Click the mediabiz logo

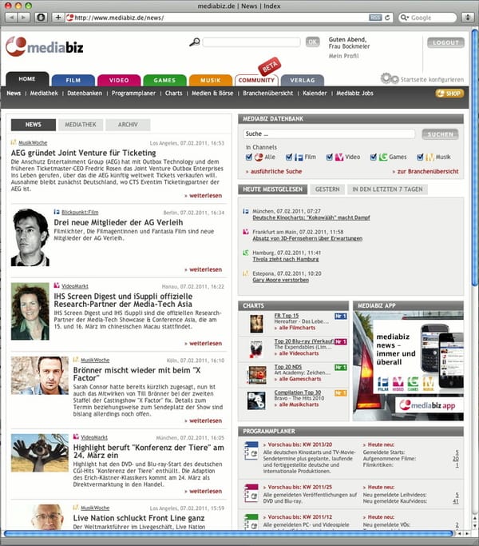pos(49,47)
